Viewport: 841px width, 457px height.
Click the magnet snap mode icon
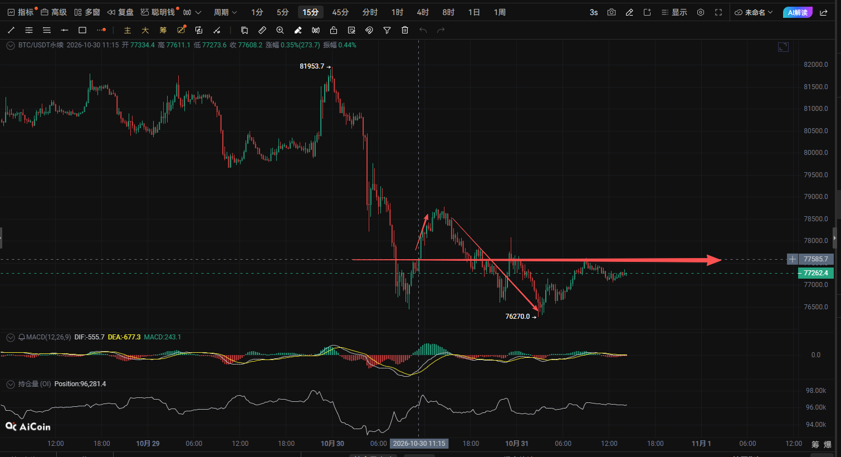click(x=369, y=30)
